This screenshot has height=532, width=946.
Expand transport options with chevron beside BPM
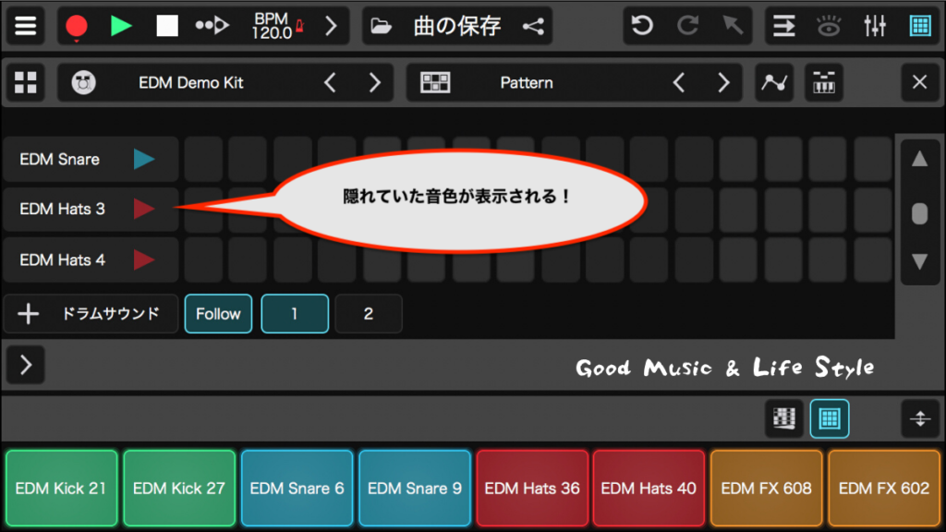(x=331, y=26)
